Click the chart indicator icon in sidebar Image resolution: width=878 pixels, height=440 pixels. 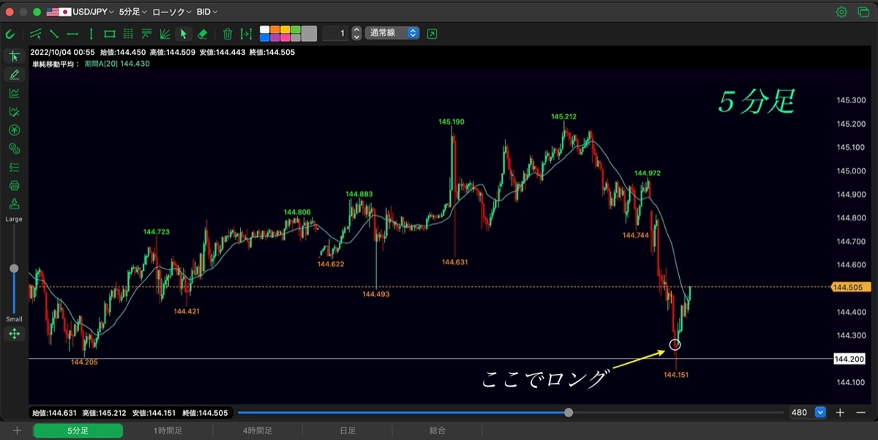coord(14,93)
